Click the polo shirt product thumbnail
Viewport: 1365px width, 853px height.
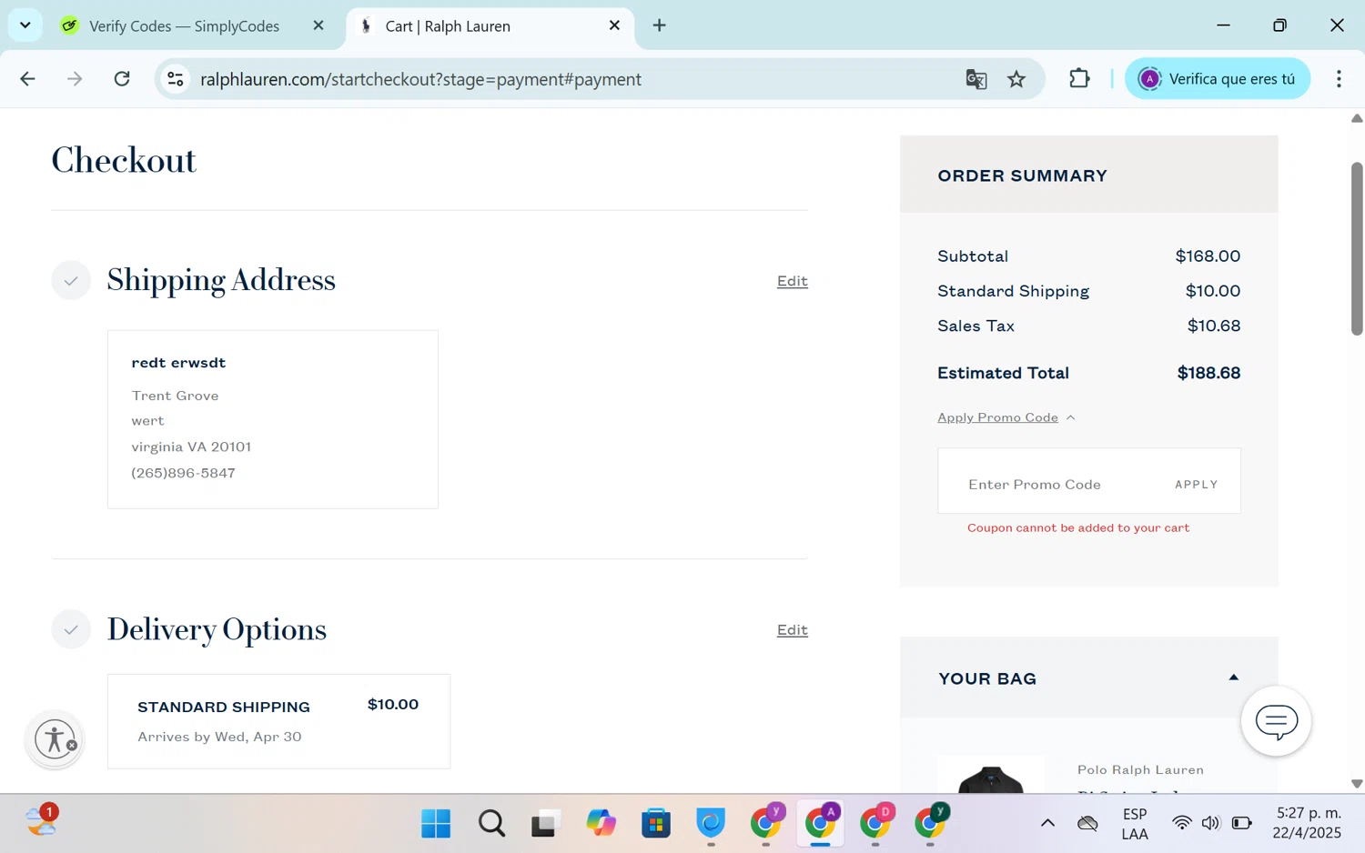[991, 774]
